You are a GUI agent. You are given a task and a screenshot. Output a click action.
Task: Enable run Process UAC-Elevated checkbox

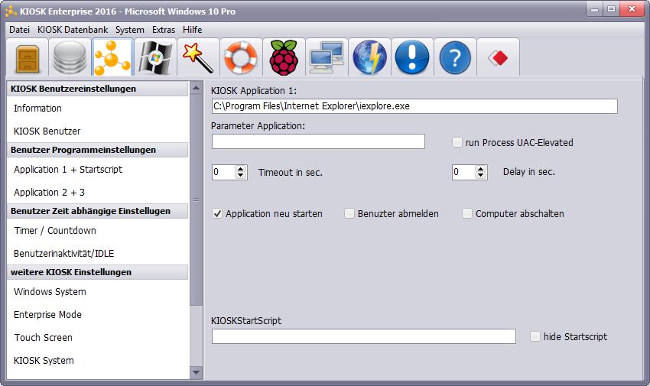[x=457, y=142]
